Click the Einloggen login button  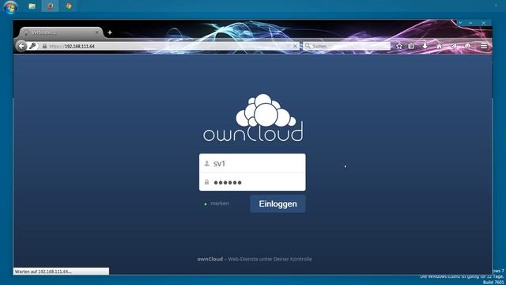pyautogui.click(x=278, y=204)
